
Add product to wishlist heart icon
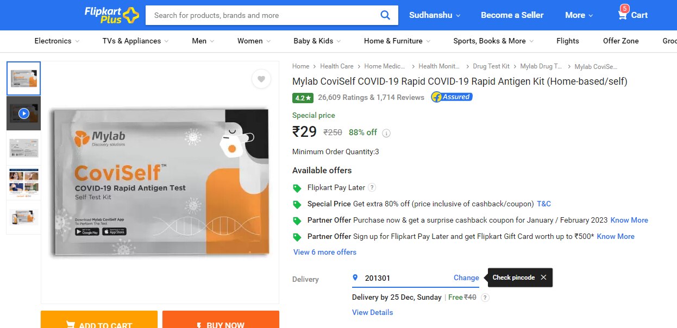tap(261, 79)
